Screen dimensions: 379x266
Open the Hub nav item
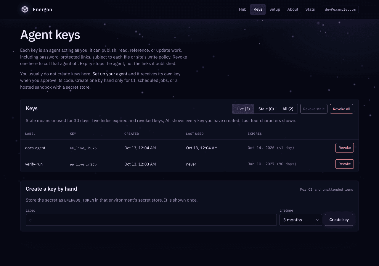tap(243, 9)
